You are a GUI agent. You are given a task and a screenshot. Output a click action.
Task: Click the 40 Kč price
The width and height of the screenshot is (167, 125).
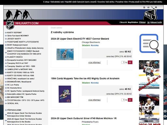[128, 89]
